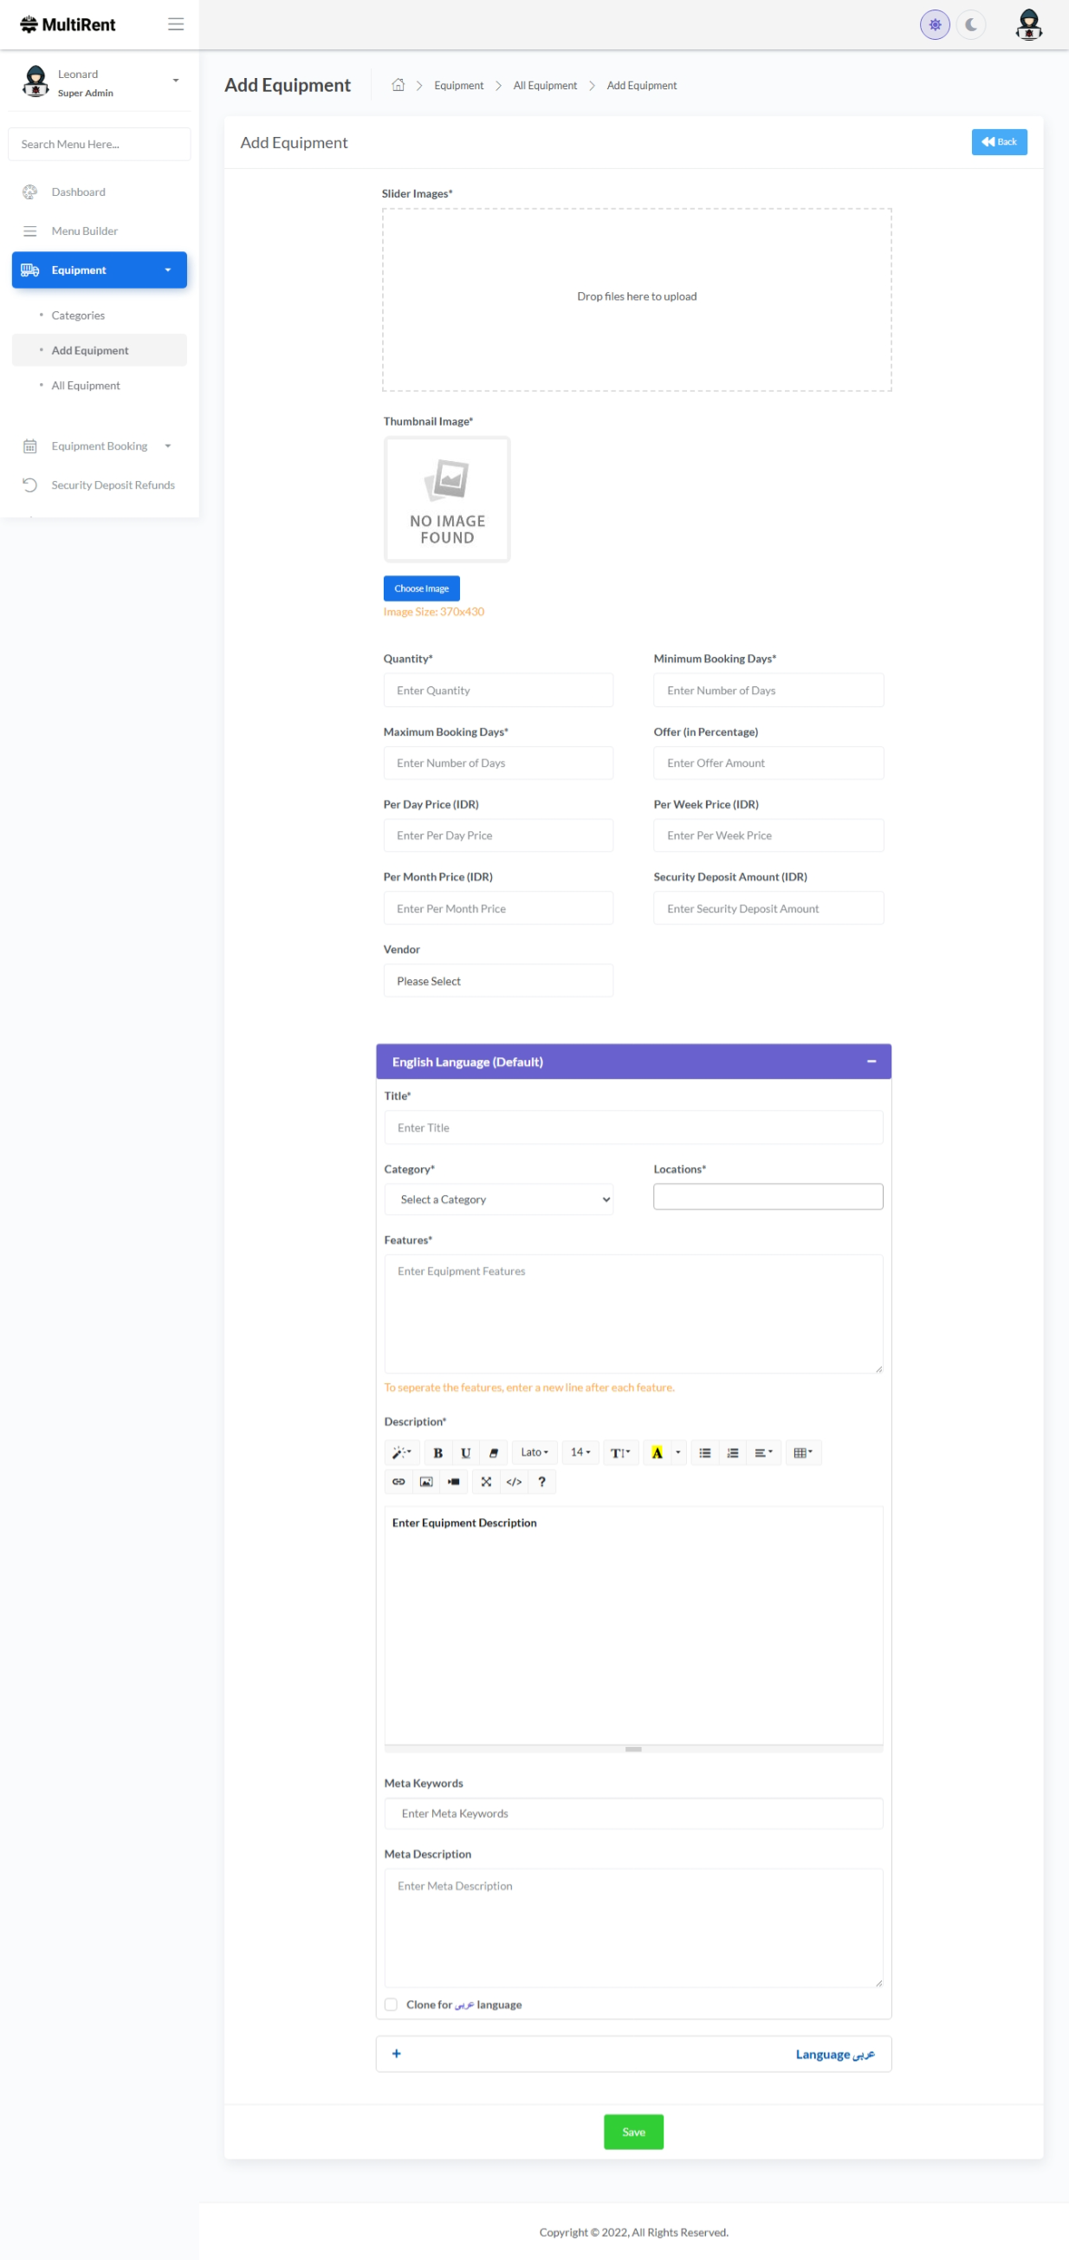1069x2260 pixels.
Task: Go to All Equipment in sidebar
Action: (86, 385)
